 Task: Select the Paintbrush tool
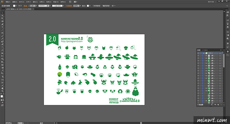(x=2, y=36)
